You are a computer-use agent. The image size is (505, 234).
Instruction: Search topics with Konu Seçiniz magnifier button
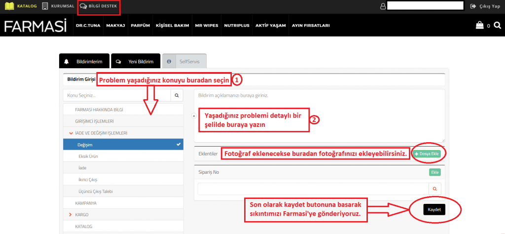click(177, 95)
